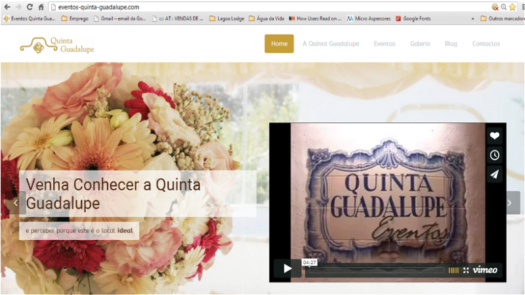Screen dimensions: 525x295
Task: Click the Venha Conhecer a Quinta Guadalupe heading
Action: pos(113,194)
